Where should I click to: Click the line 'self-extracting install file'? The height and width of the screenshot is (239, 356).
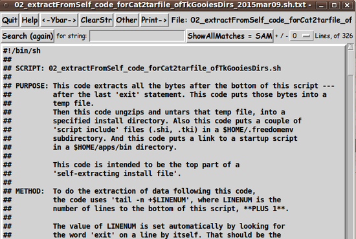point(92,174)
